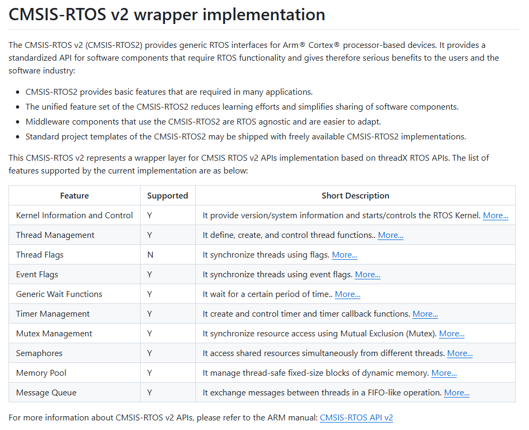The height and width of the screenshot is (430, 529).
Task: Open the Event Flags More link
Action: [x=367, y=275]
